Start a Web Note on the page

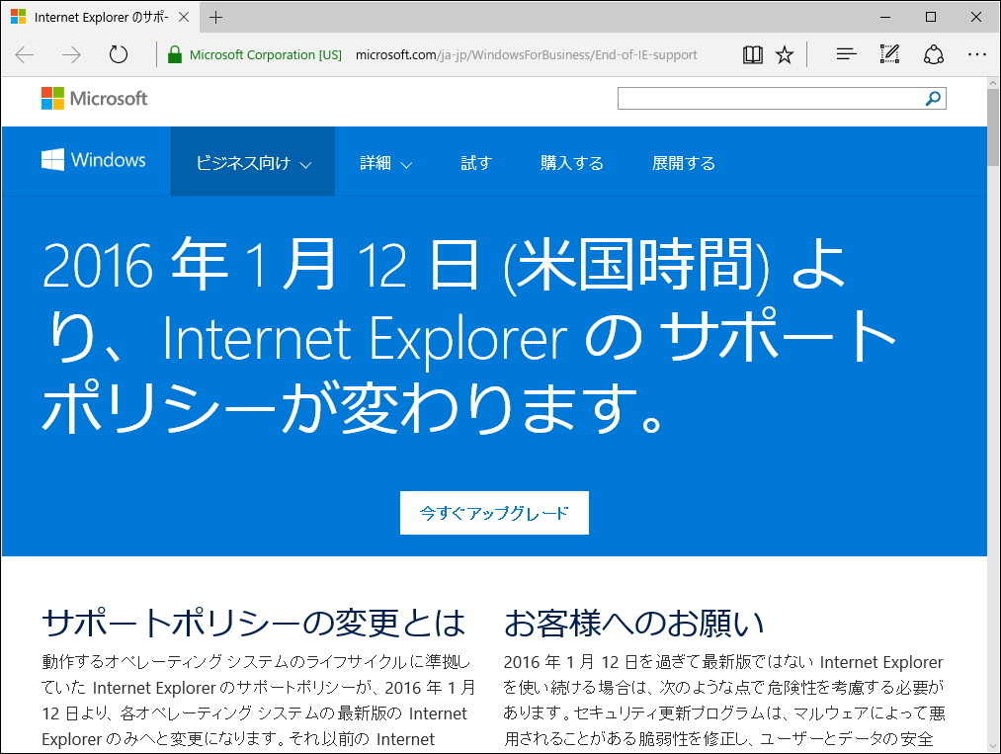click(888, 54)
